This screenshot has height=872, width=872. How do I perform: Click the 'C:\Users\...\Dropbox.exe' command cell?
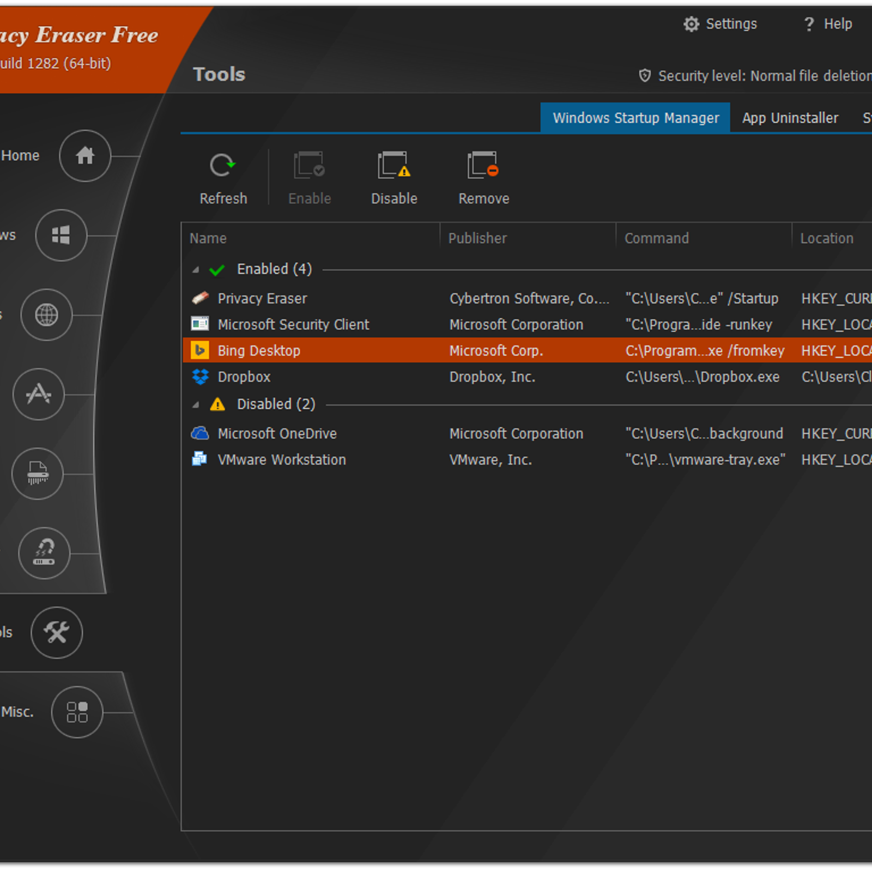tap(703, 377)
